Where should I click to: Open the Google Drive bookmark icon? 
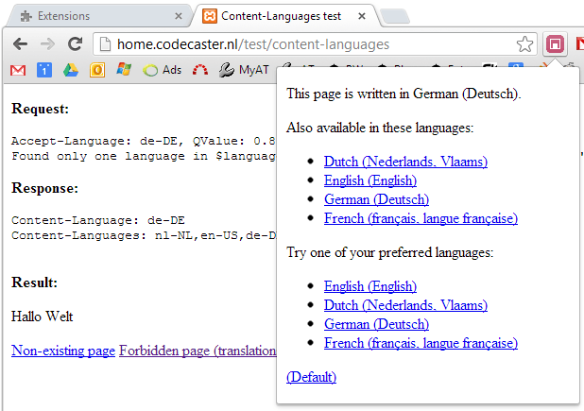(70, 70)
